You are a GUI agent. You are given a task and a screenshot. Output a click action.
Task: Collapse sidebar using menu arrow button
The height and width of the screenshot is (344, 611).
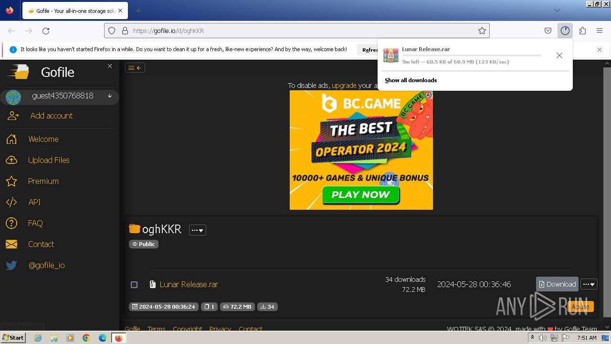tap(135, 68)
